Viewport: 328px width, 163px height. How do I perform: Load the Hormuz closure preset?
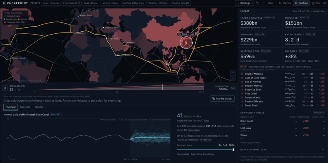(x=110, y=3)
